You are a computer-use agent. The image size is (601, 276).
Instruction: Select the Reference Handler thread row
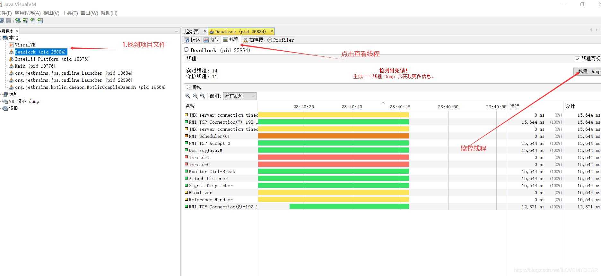[x=392, y=200]
